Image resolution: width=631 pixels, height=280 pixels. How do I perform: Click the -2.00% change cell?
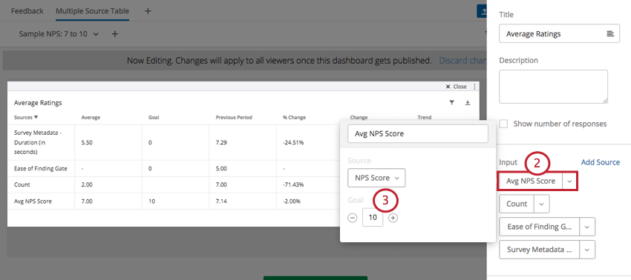click(292, 201)
